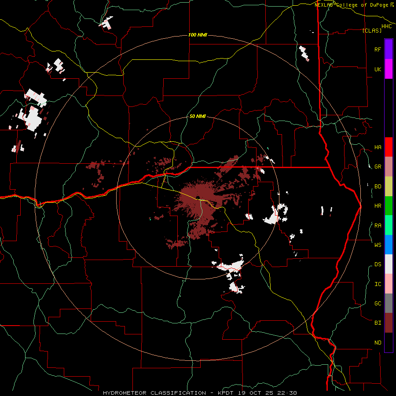Click the RA legend label
The width and height of the screenshot is (396, 396).
378,226
